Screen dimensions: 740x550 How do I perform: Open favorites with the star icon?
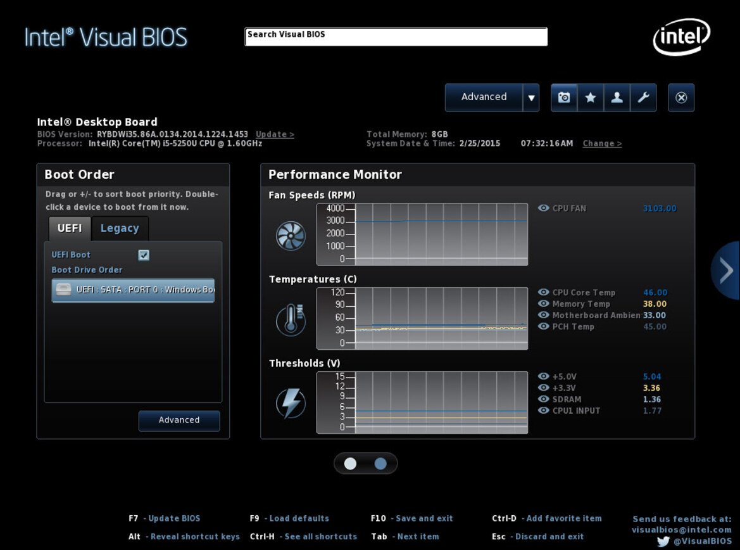591,98
